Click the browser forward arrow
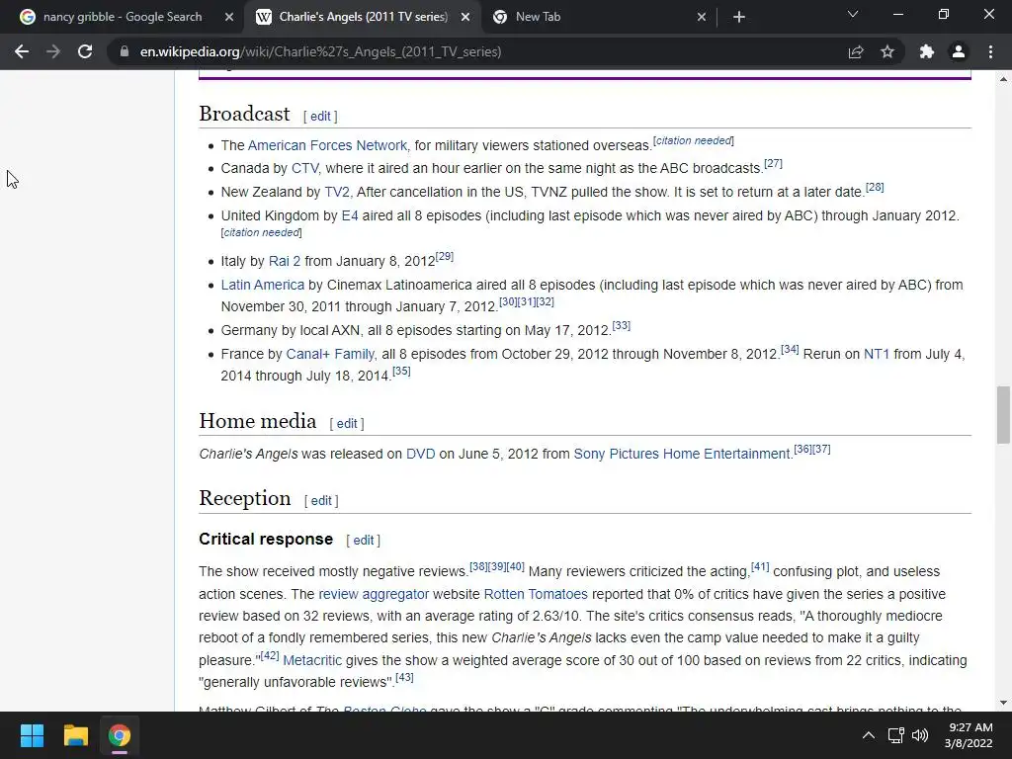 tap(53, 51)
